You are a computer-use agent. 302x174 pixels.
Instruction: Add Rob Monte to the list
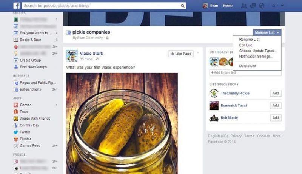(276, 118)
